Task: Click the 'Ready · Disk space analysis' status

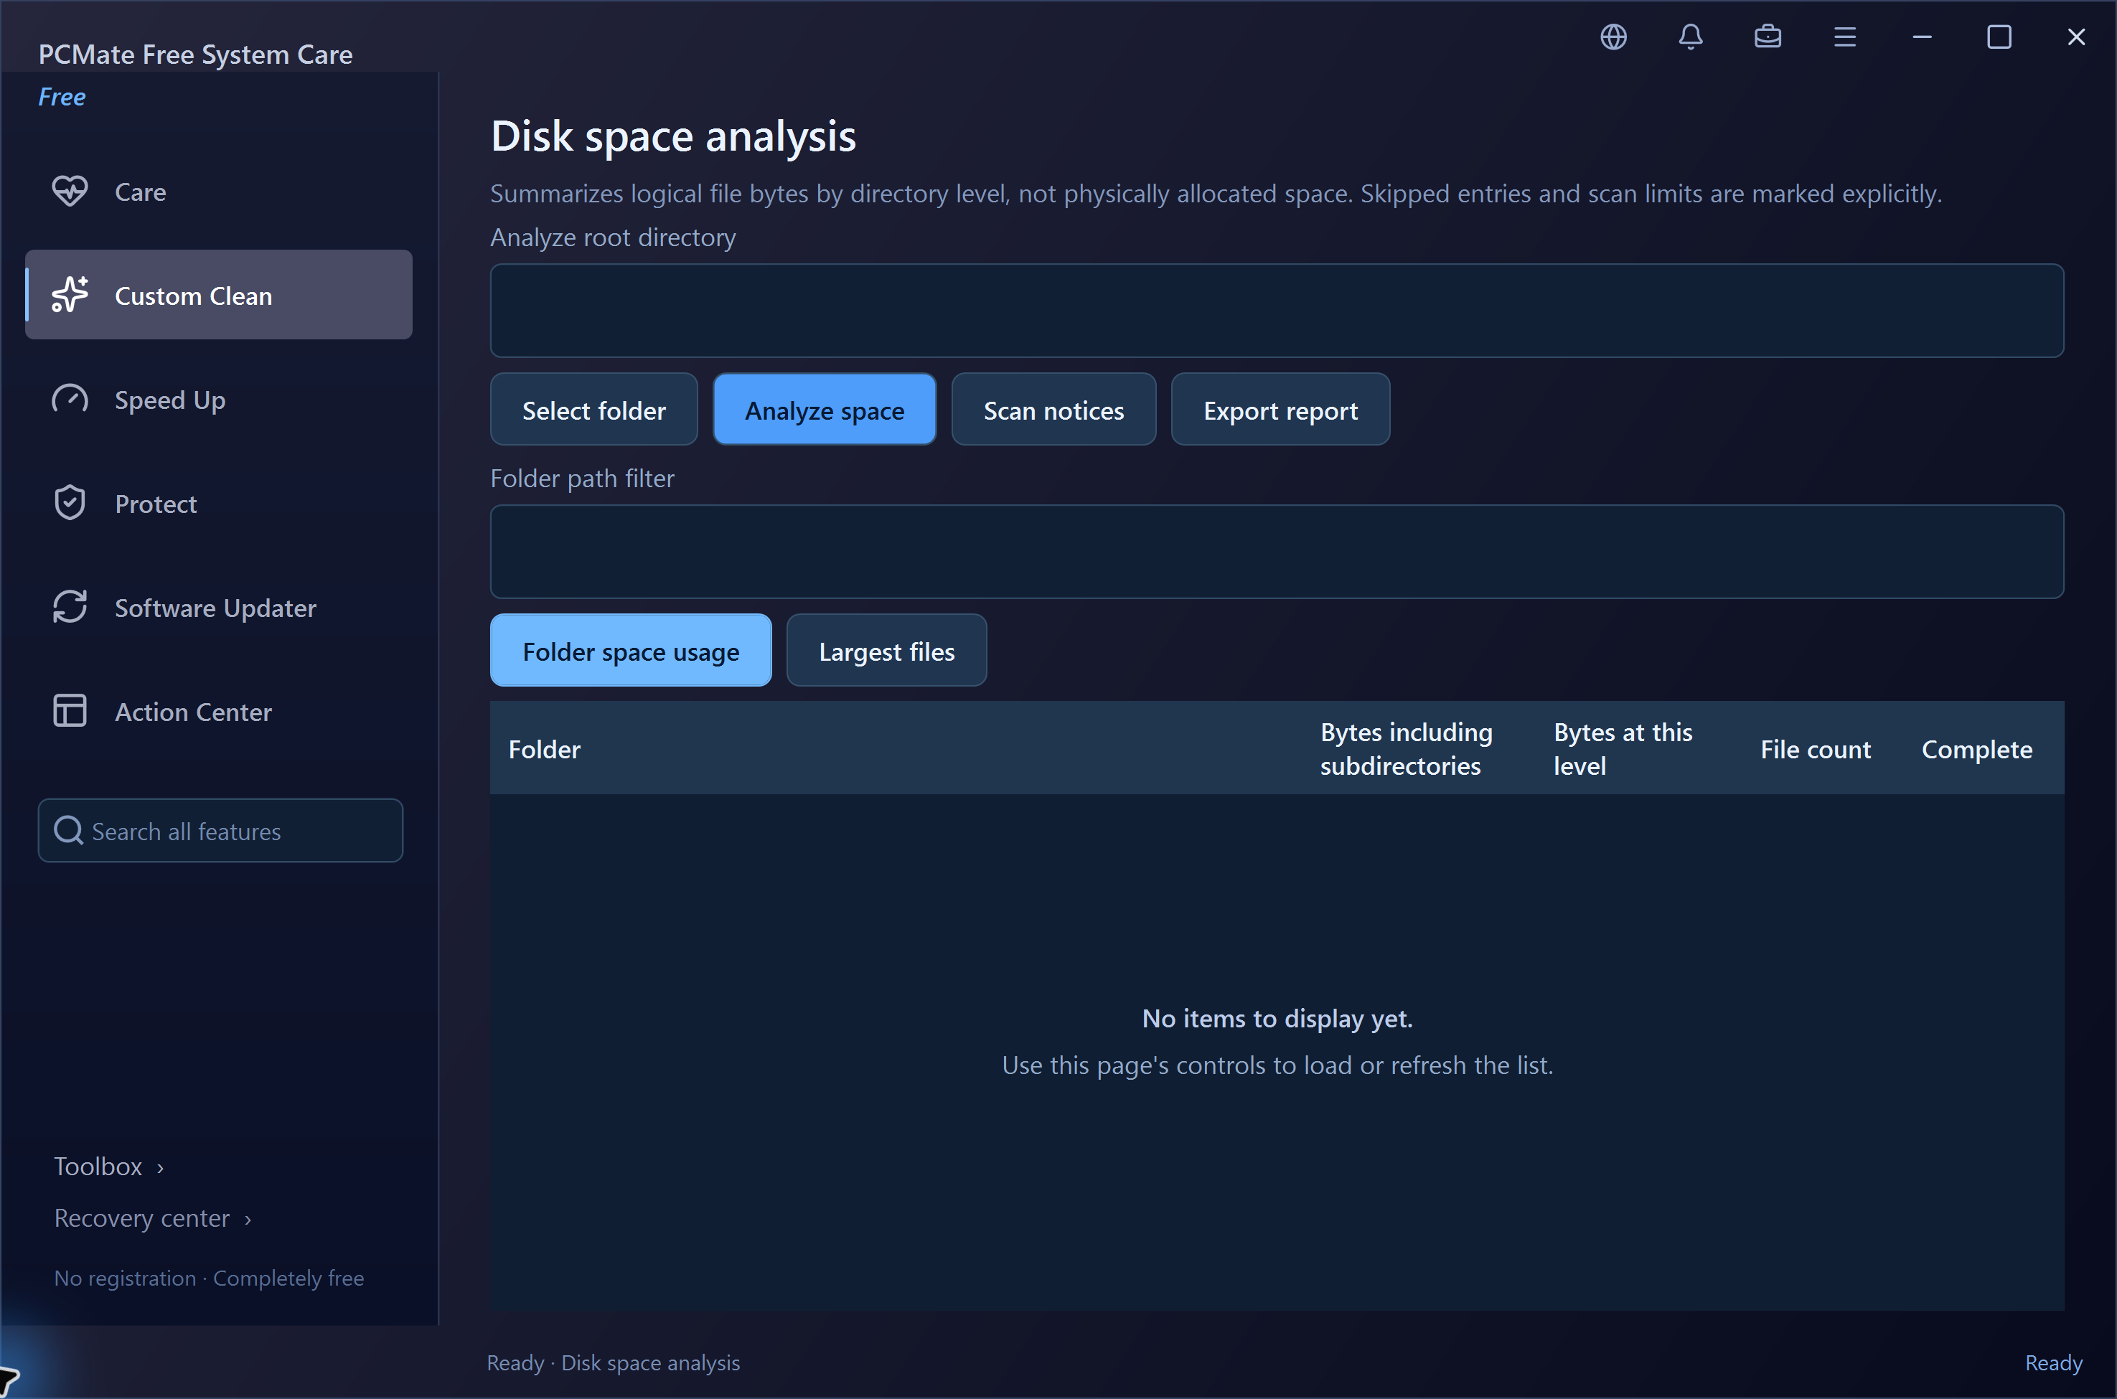Action: click(x=613, y=1362)
